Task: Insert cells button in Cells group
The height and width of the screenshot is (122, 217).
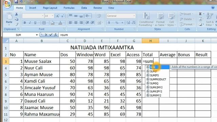Action: pos(186,14)
